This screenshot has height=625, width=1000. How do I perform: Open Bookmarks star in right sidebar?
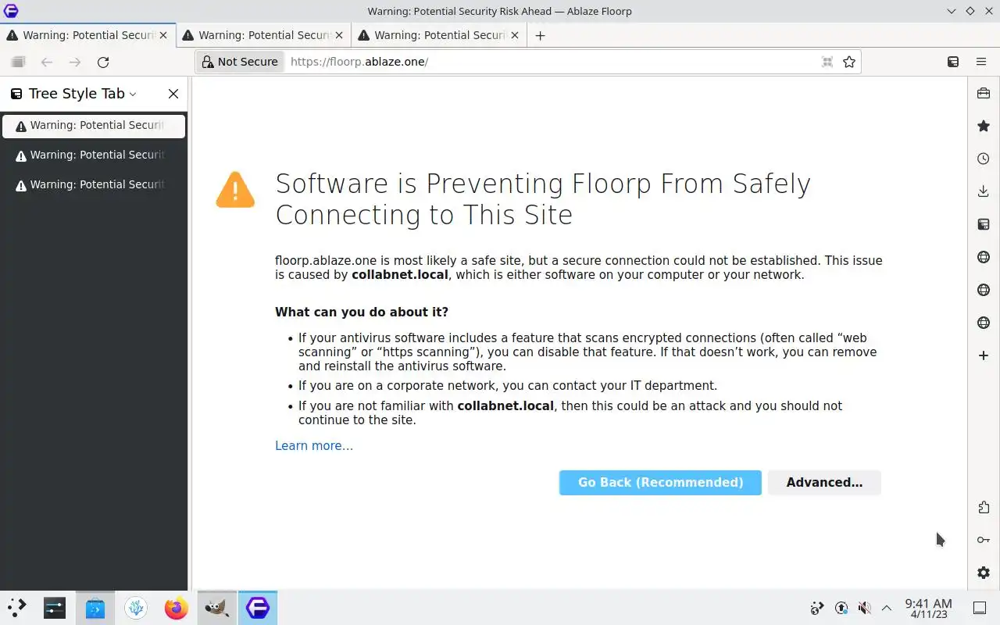[x=984, y=126]
